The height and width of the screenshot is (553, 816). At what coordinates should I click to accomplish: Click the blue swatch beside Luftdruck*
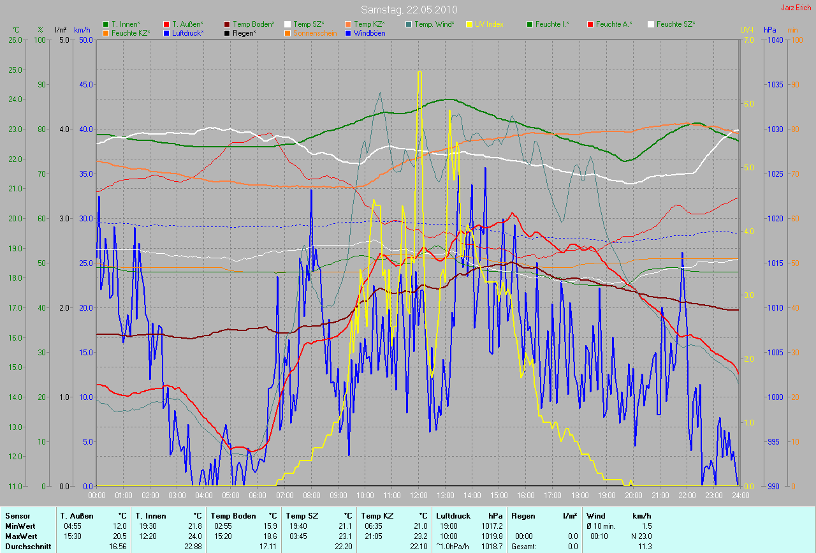pyautogui.click(x=167, y=33)
